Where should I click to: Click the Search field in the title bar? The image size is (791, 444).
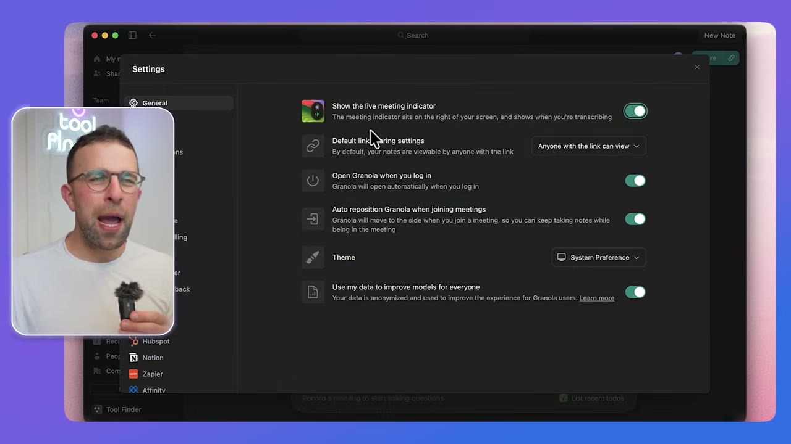pyautogui.click(x=414, y=35)
